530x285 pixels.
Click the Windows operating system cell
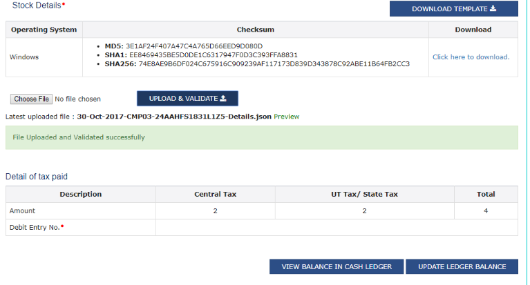point(24,57)
